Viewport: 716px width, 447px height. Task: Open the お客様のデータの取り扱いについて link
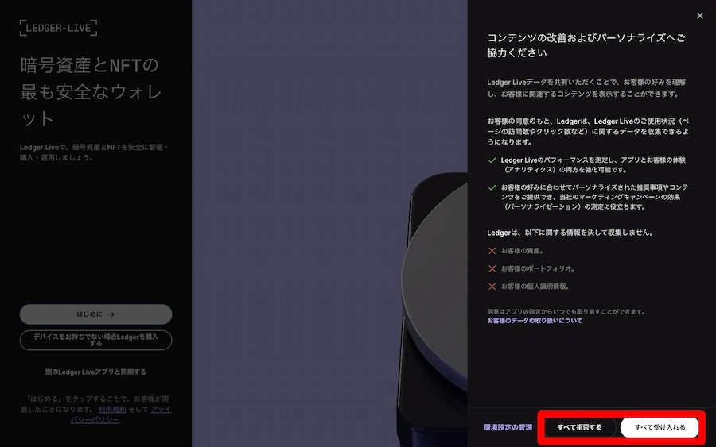tap(534, 321)
